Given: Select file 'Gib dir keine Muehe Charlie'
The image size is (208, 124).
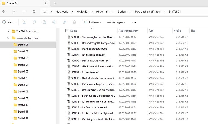Looking at the screenshot, I should (x=93, y=67).
